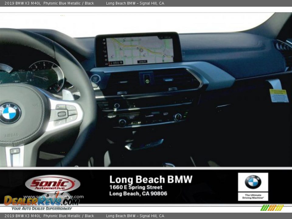Click the green and yellow striped MM logo

(272, 208)
